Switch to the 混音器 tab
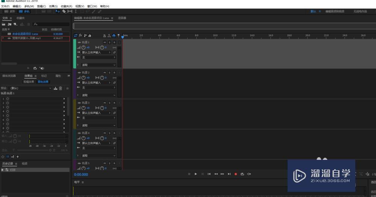The height and width of the screenshot is (197, 376). point(122,18)
